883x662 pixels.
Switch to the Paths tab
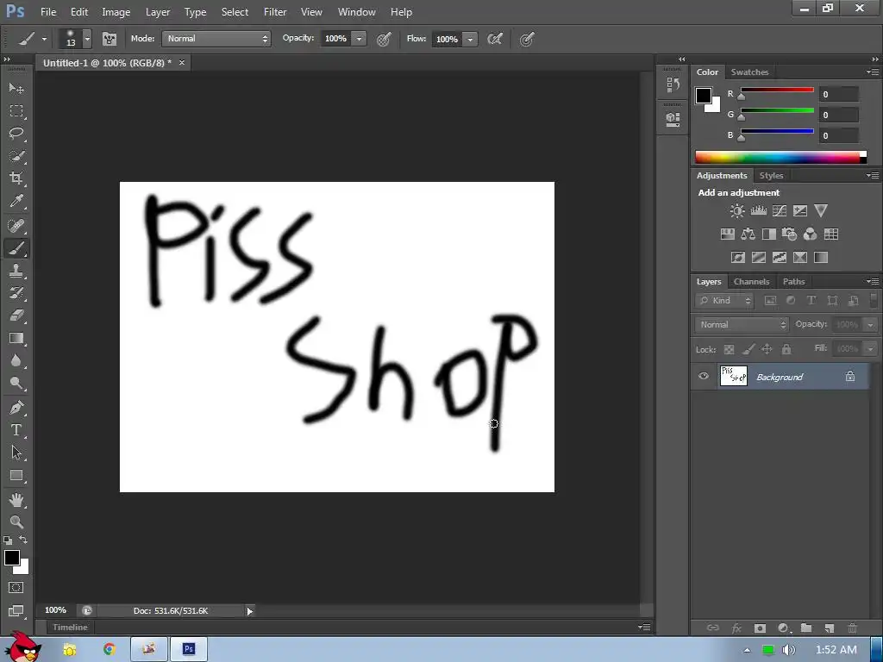pyautogui.click(x=793, y=282)
